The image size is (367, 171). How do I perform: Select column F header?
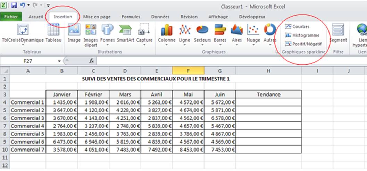point(188,71)
